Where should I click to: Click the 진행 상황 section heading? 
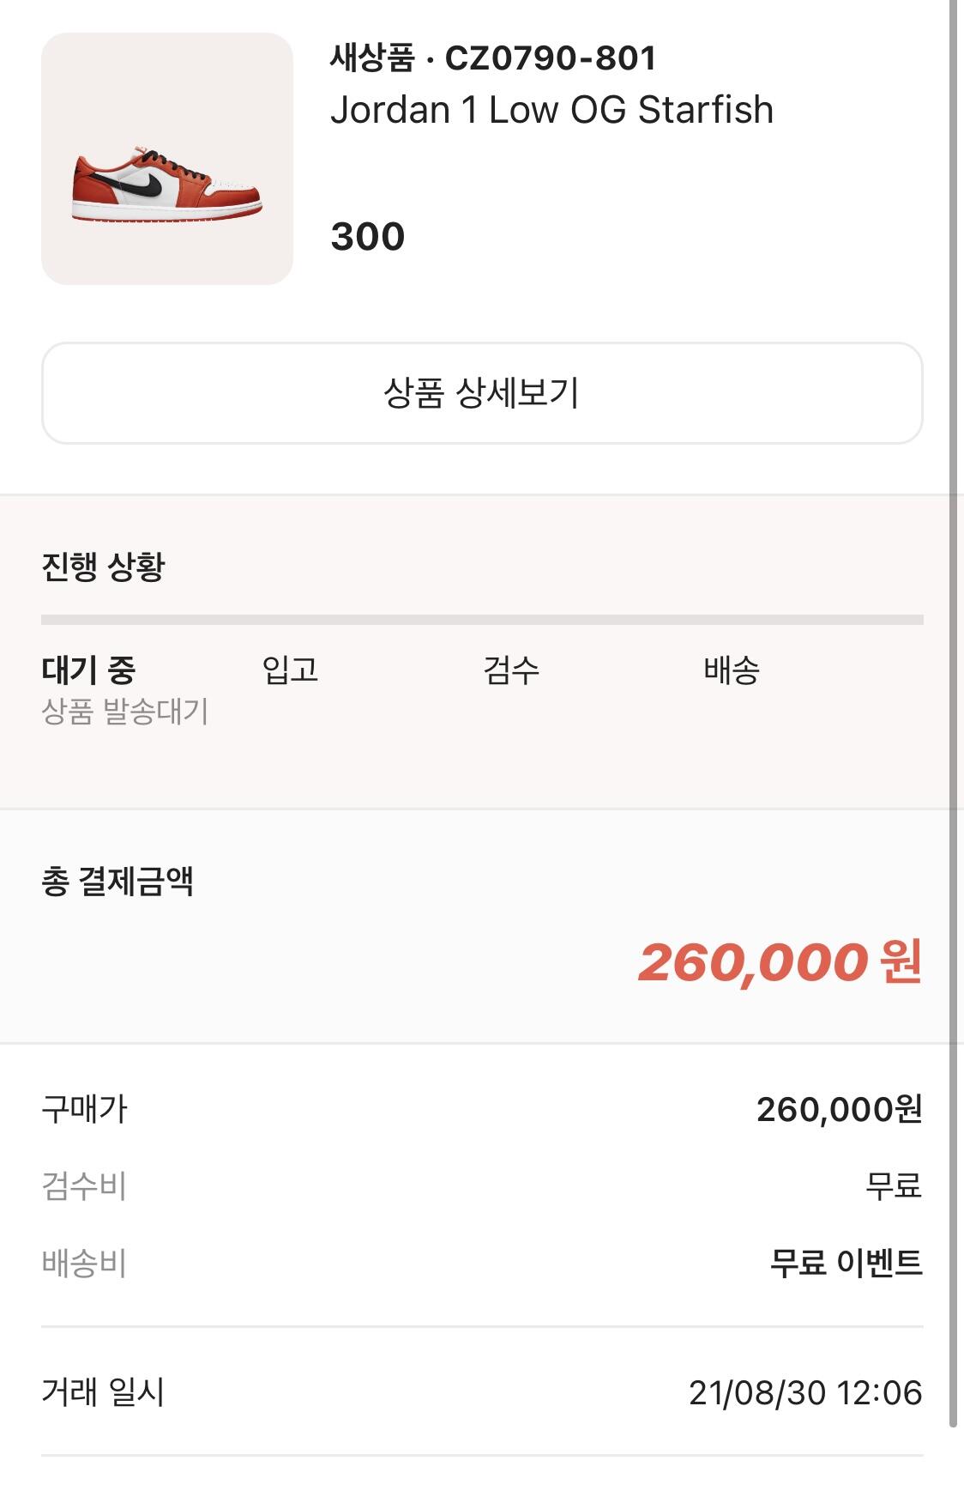tap(103, 567)
